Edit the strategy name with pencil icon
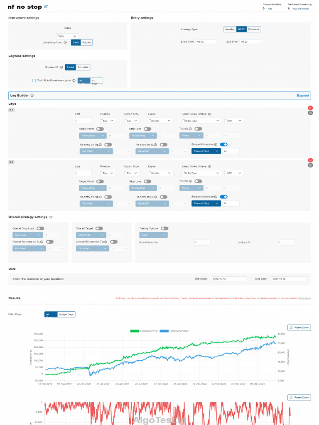 point(46,7)
